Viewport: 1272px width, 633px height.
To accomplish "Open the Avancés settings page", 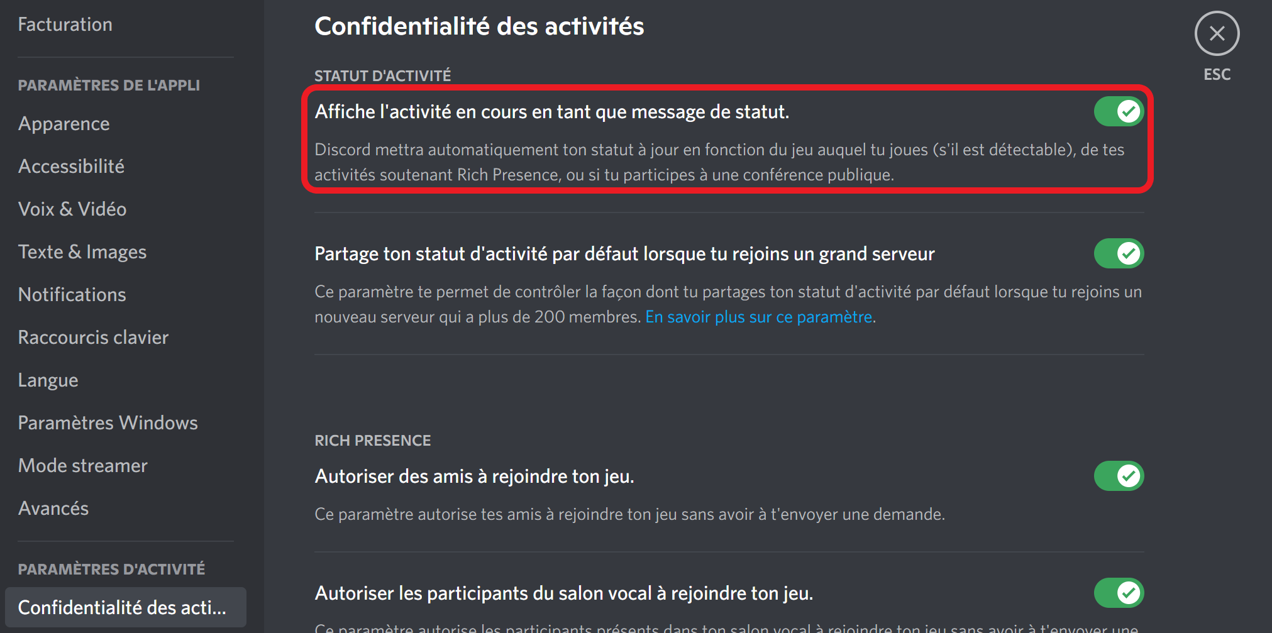I will coord(53,509).
